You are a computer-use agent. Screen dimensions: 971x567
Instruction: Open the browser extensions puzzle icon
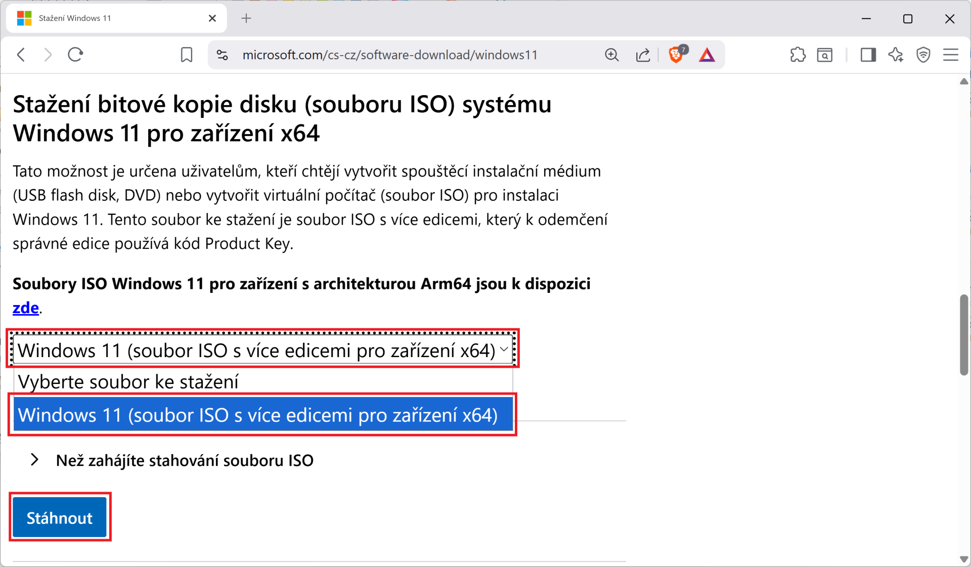[798, 55]
